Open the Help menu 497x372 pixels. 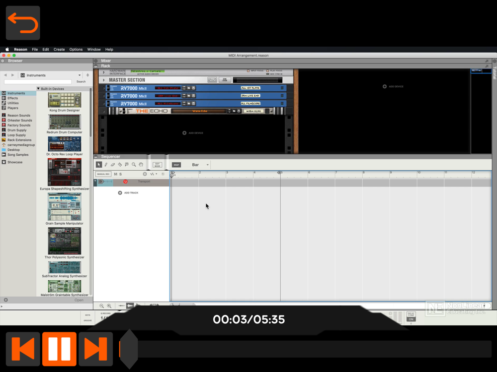(x=109, y=49)
